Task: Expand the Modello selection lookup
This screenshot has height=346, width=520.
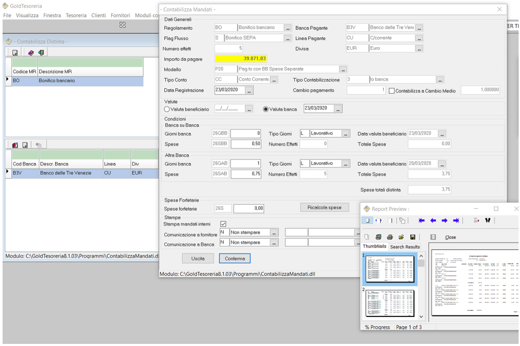Action: point(343,69)
